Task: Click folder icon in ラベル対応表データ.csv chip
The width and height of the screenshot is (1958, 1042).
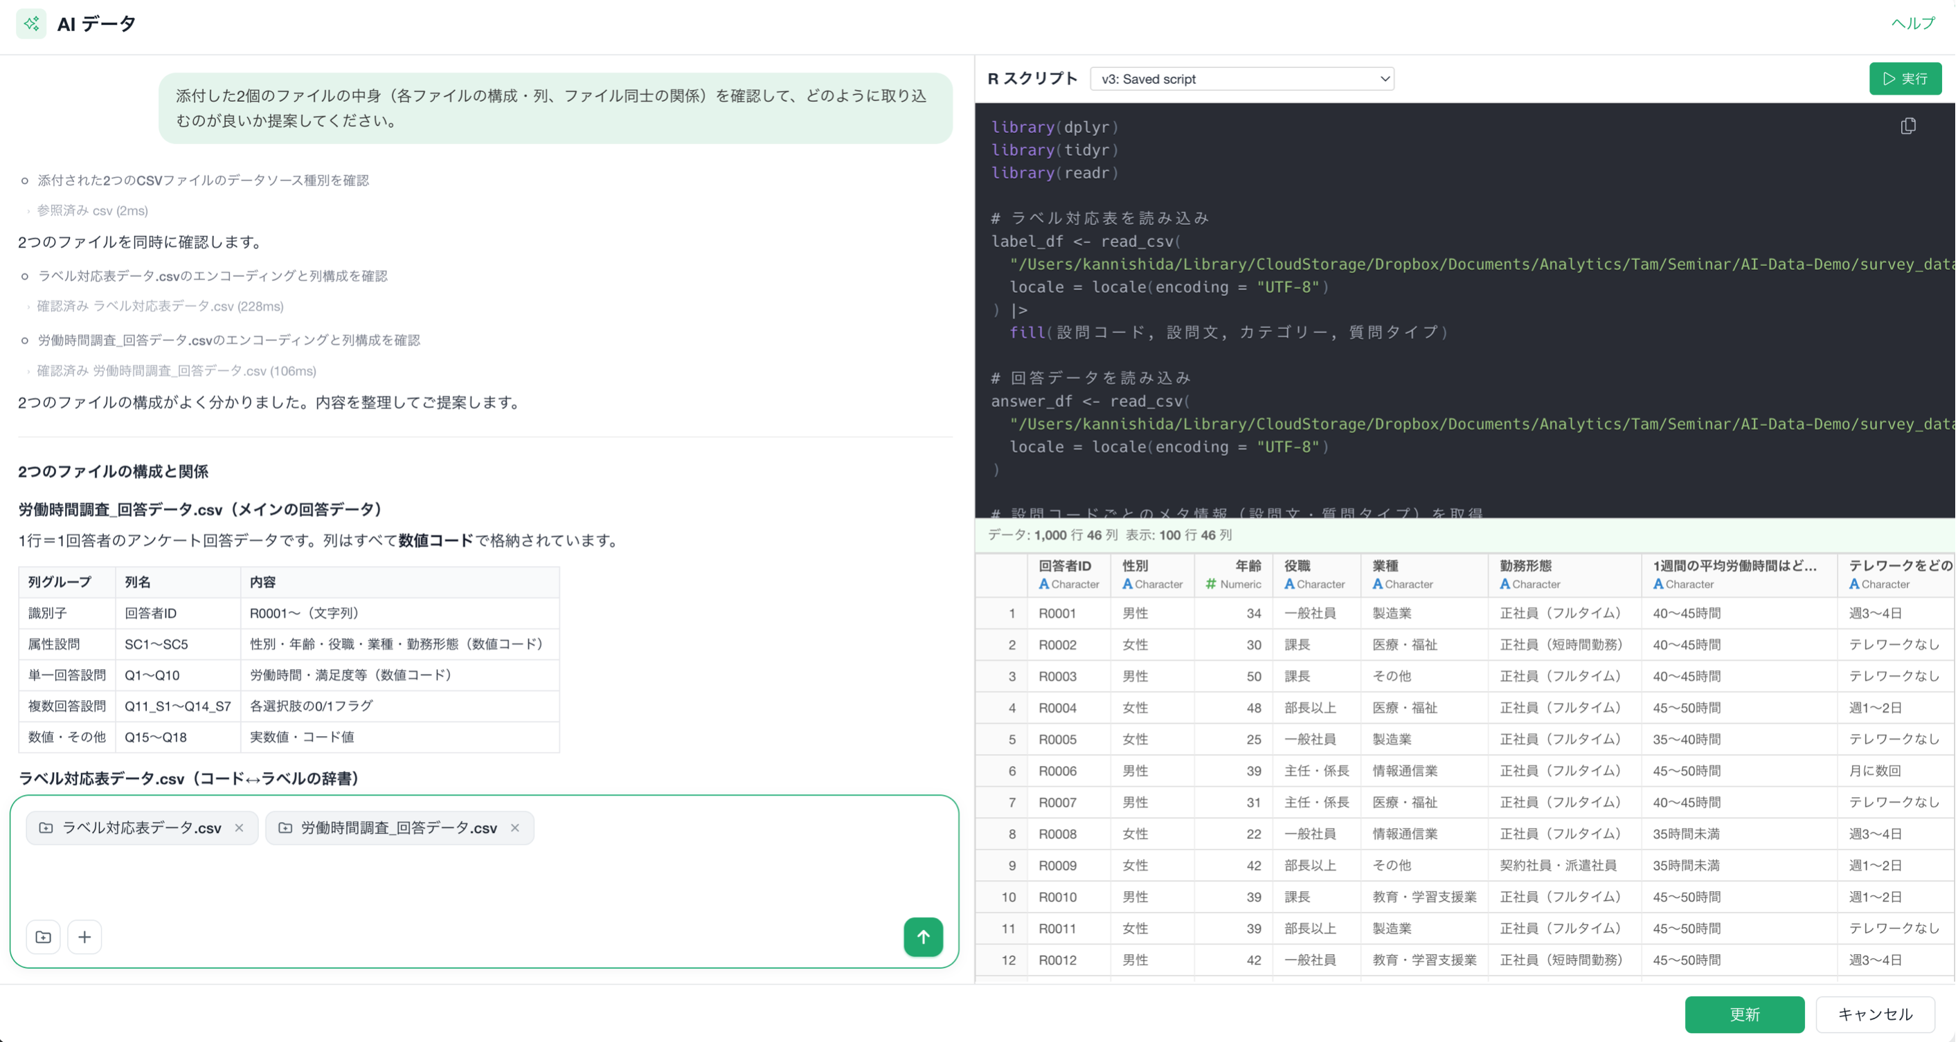Action: coord(46,828)
